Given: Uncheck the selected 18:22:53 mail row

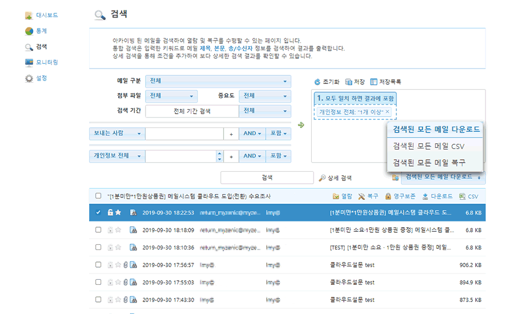Looking at the screenshot, I should [98, 212].
